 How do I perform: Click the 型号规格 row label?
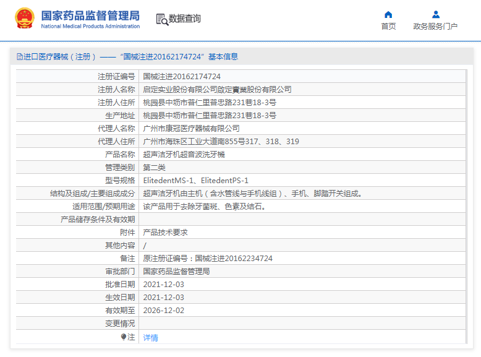(x=120, y=181)
